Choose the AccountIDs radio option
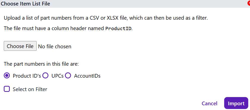Viewport: 250px width, 110px height. (x=68, y=76)
